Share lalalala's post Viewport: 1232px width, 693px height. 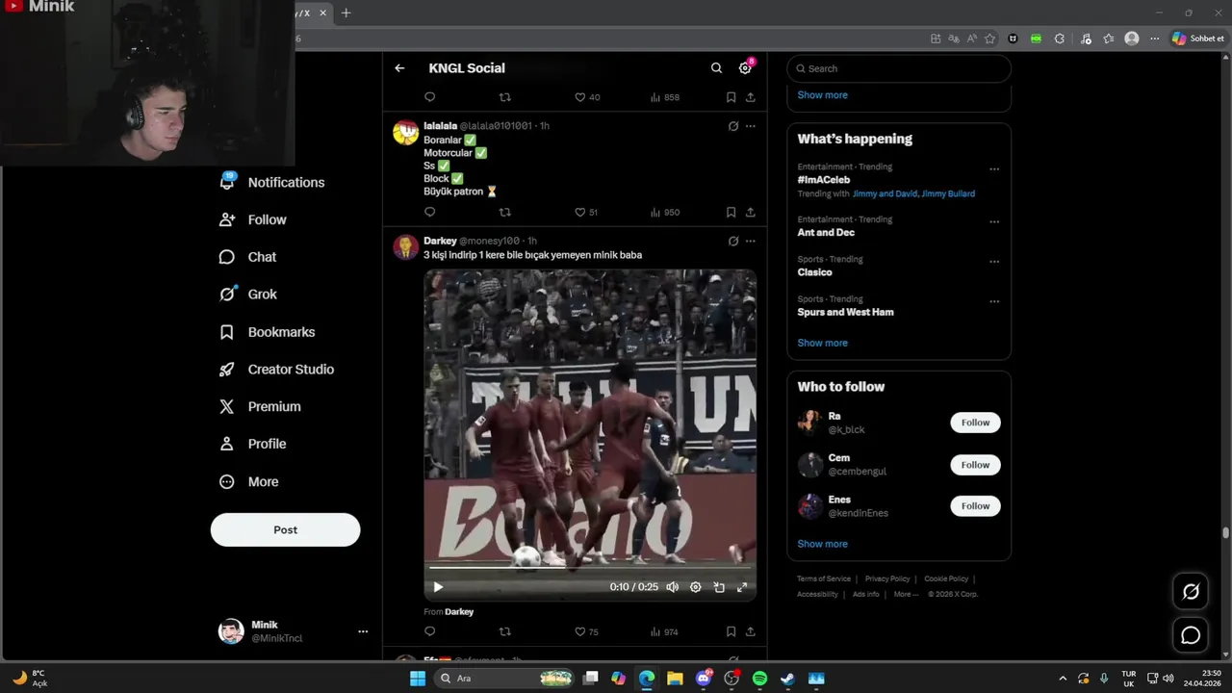click(751, 212)
